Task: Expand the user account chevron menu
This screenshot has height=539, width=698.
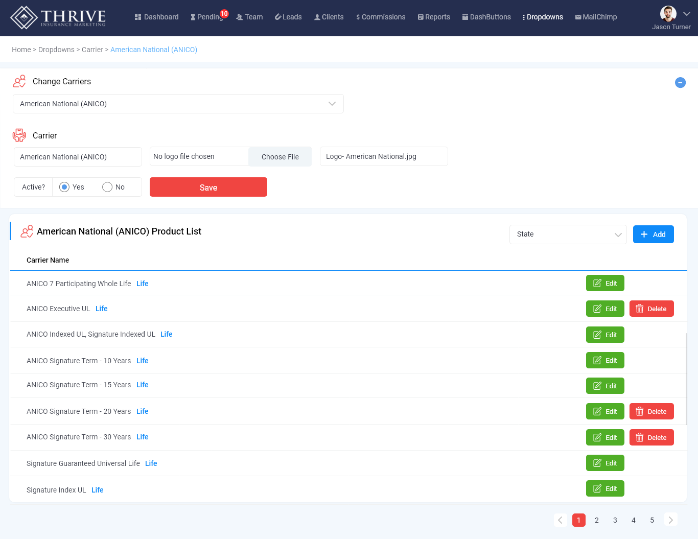Action: click(687, 14)
